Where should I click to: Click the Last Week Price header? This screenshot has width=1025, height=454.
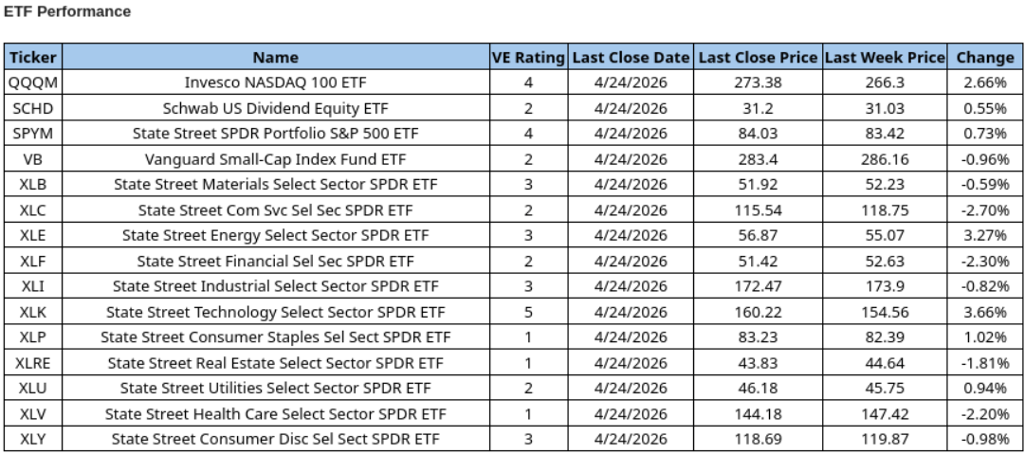click(886, 58)
